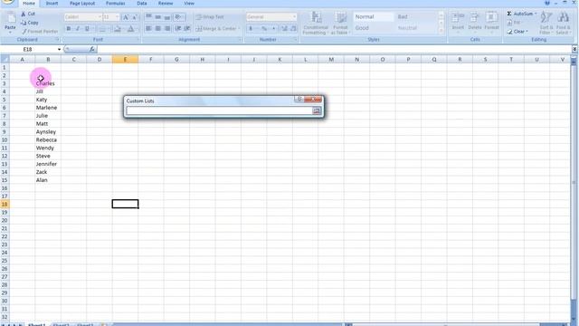Screen dimensions: 579x326
Task: Switch to the Formulas tab
Action: (115, 4)
